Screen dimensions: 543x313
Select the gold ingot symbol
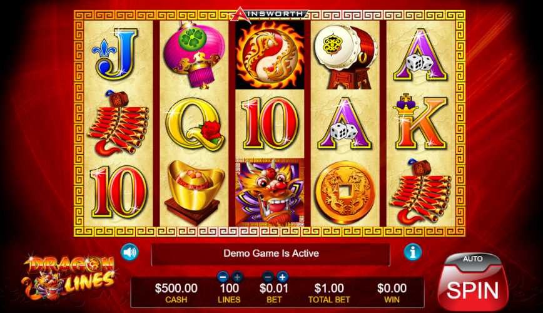coord(195,192)
